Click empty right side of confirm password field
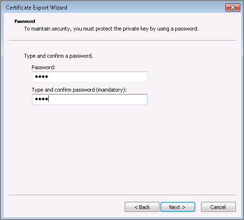 111,99
